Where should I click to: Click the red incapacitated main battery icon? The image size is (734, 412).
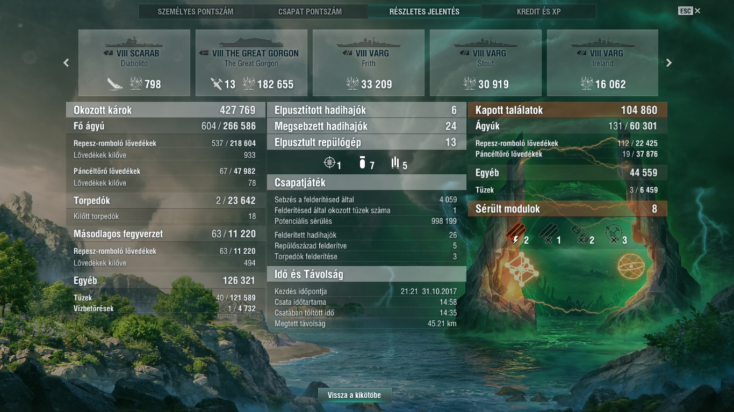pos(515,234)
